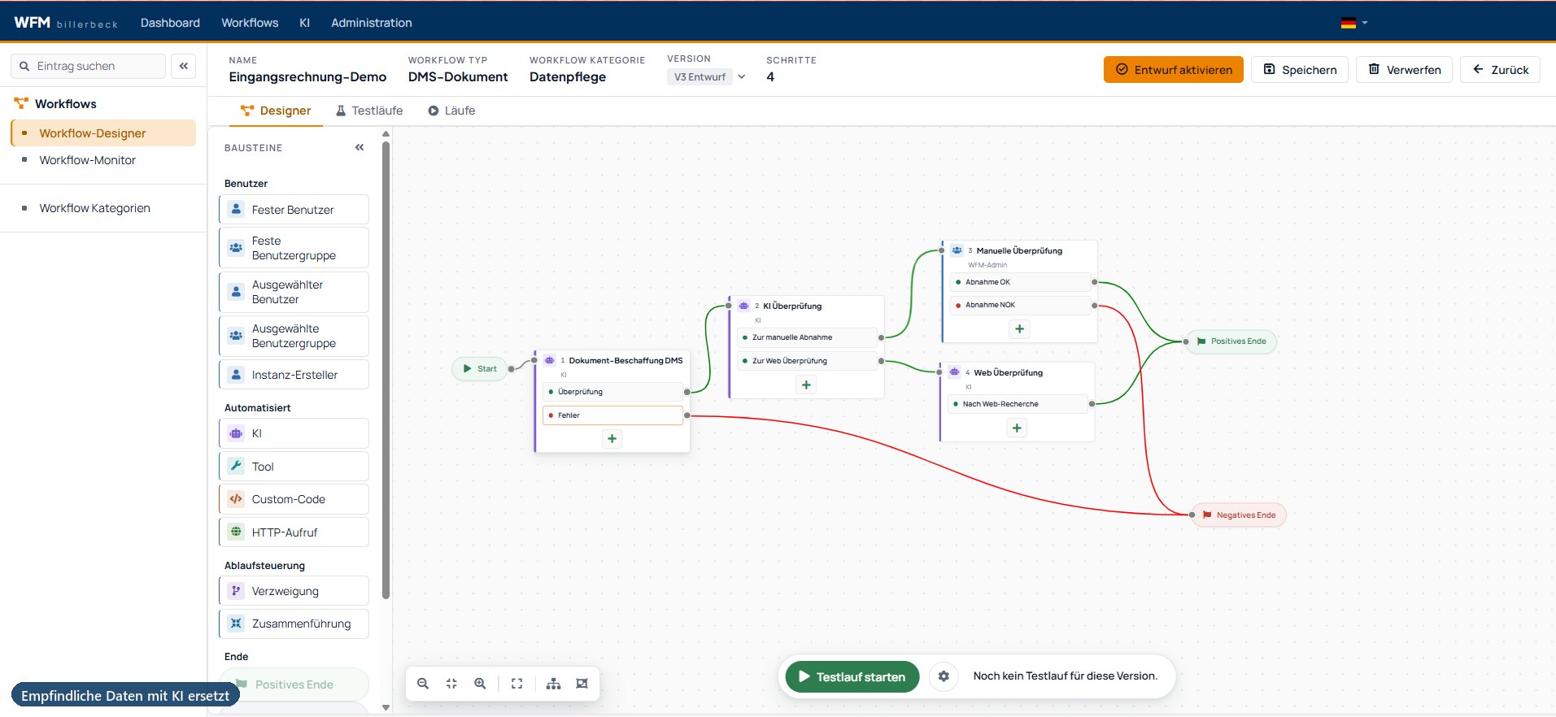Screen dimensions: 1556x717
Task: Toggle fullscreen view of the canvas
Action: tap(516, 684)
